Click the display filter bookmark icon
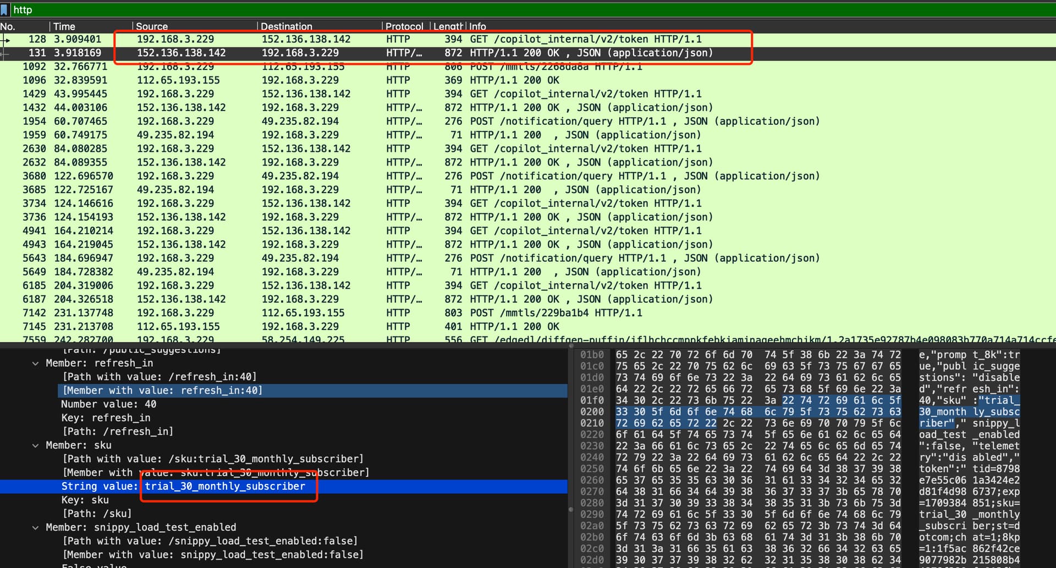This screenshot has width=1056, height=568. (x=4, y=10)
